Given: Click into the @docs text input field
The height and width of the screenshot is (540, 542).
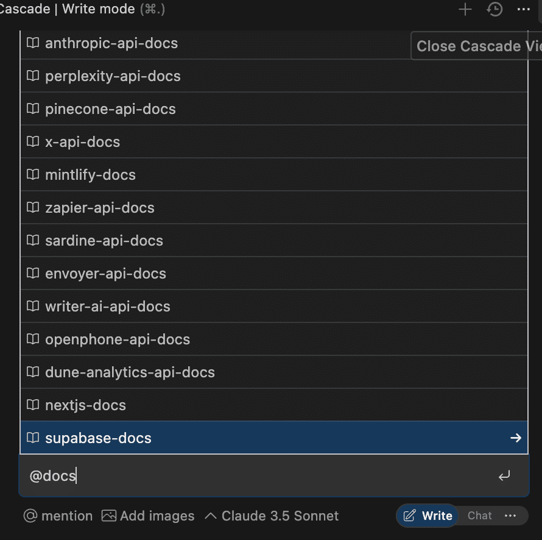Looking at the screenshot, I should [244, 476].
